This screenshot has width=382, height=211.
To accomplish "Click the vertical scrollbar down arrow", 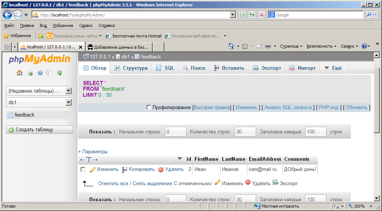I will pos(377,198).
